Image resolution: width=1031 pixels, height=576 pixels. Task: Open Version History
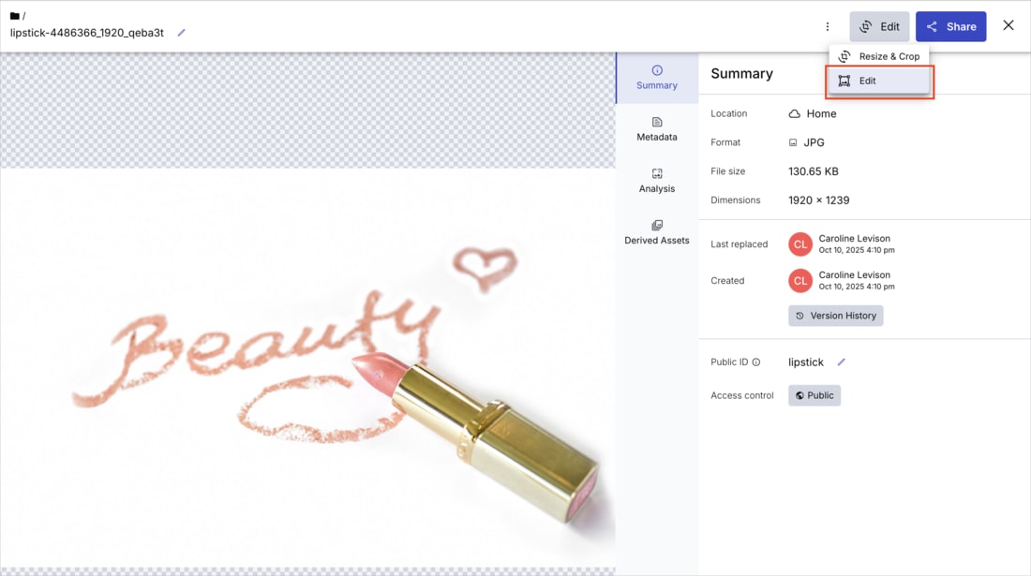point(835,316)
